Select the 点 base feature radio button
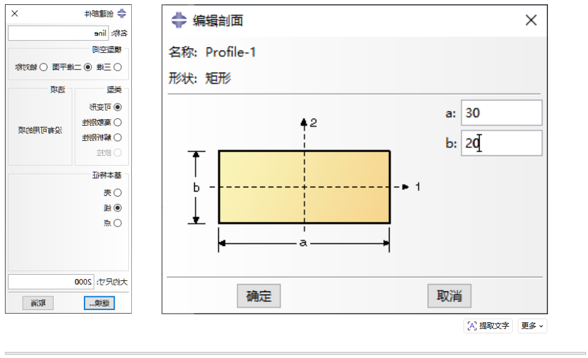The height and width of the screenshot is (358, 588). [118, 223]
